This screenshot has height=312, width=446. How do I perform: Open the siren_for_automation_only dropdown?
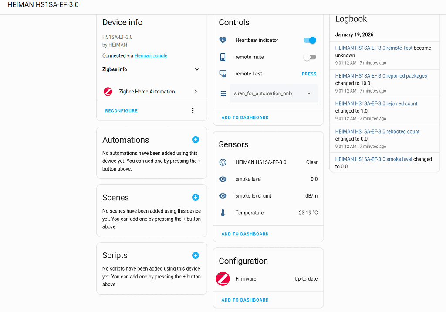[x=274, y=93]
